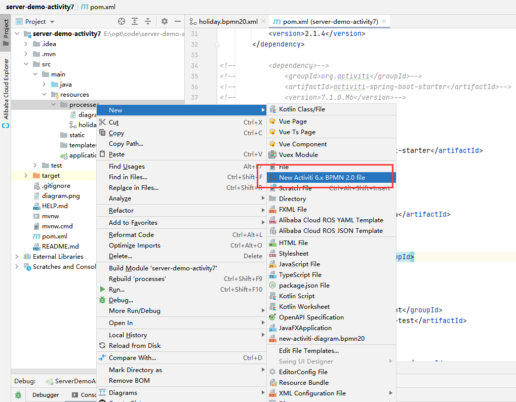
Task: Open Edit File Templates...
Action: 331,351
